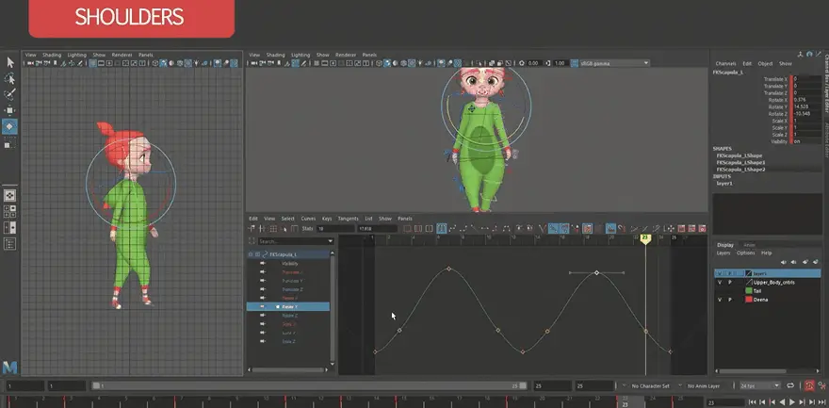Viewport: 829px width, 408px height.
Task: Switch to the Display tab in layer editor
Action: pos(724,245)
